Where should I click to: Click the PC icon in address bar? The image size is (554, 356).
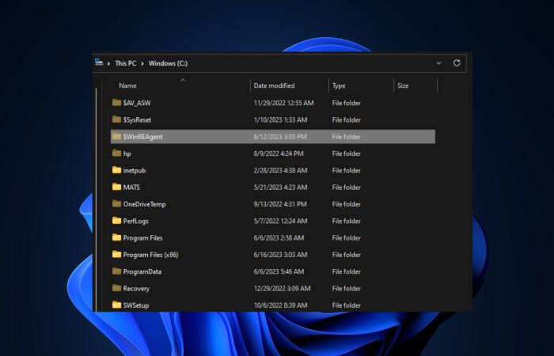click(x=99, y=62)
